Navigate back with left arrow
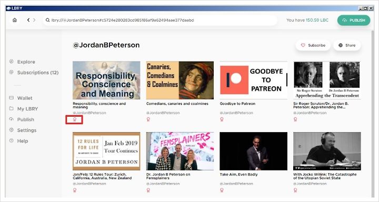The image size is (379, 202). (x=28, y=20)
